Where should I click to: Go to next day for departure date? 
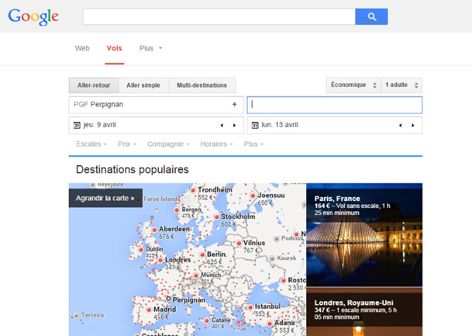point(235,126)
